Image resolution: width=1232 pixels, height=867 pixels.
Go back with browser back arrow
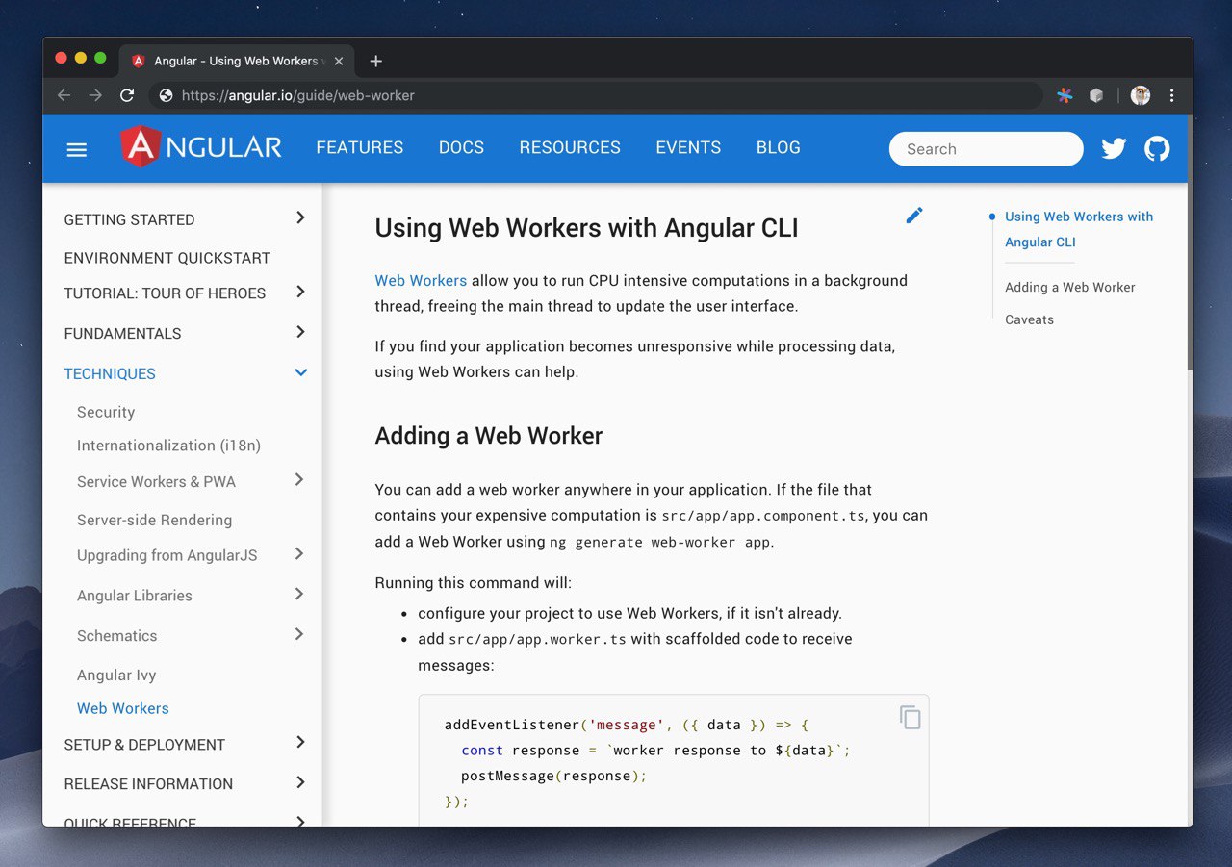pos(64,95)
